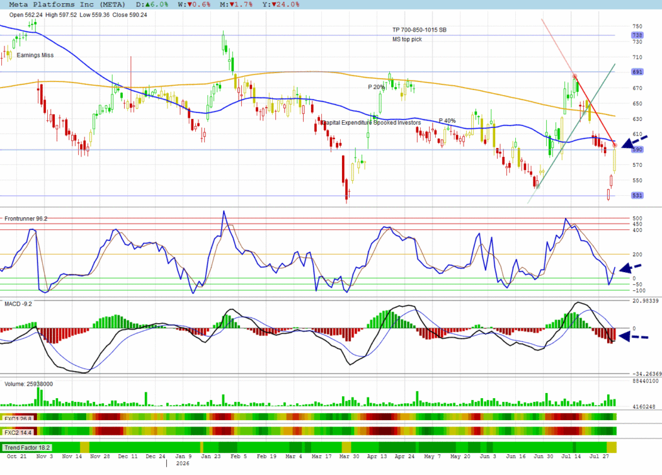
Task: Click the 691 price level tag
Action: click(637, 72)
